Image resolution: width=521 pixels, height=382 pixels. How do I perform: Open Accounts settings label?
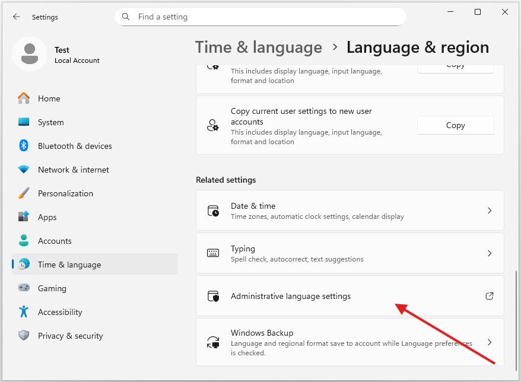click(55, 241)
